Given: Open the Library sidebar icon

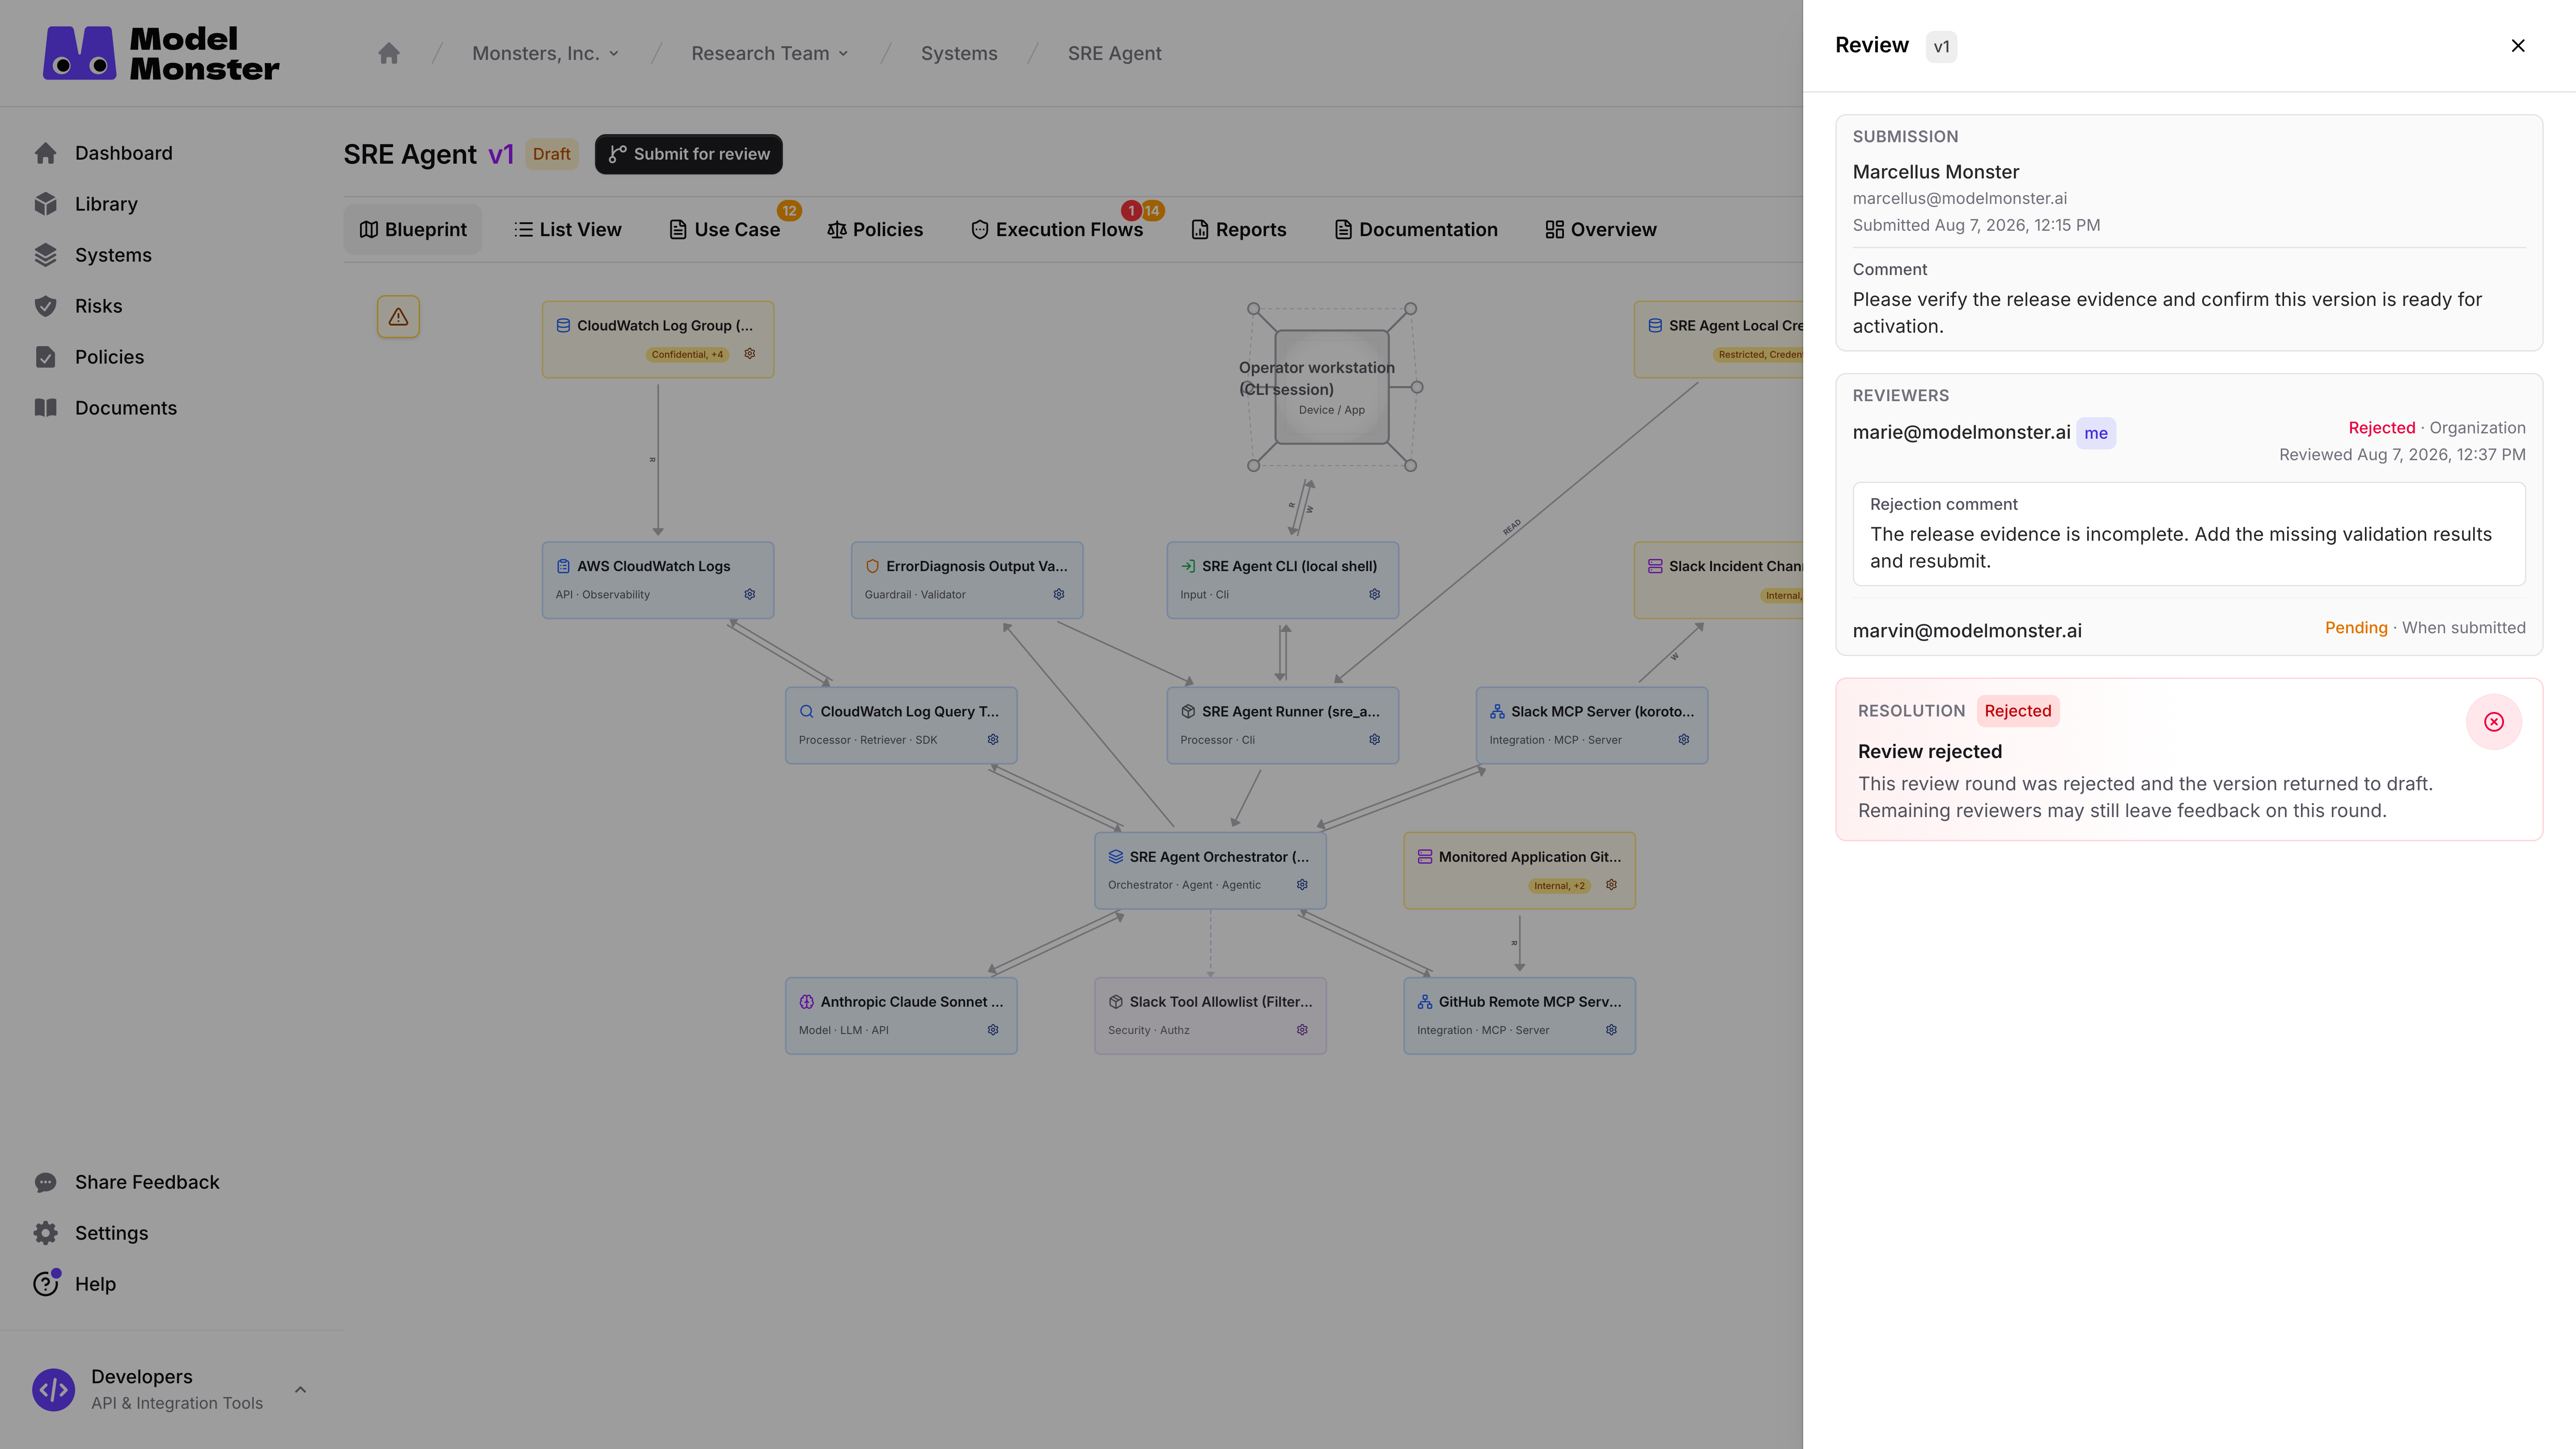Looking at the screenshot, I should (46, 204).
